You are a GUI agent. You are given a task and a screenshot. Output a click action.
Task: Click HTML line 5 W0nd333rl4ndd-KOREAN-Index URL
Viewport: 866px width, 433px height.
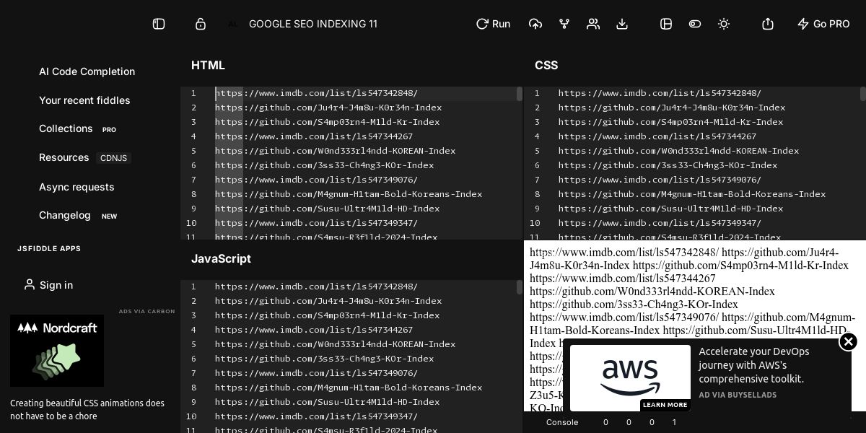[x=335, y=151]
